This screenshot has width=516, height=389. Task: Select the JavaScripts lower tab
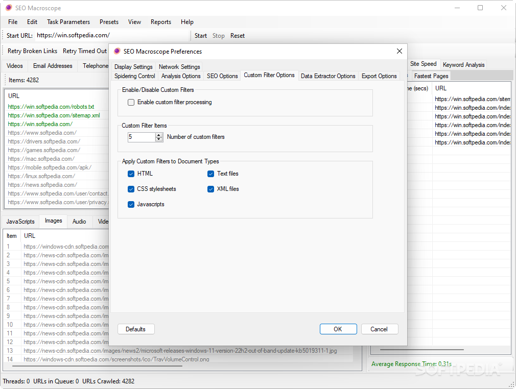point(20,222)
